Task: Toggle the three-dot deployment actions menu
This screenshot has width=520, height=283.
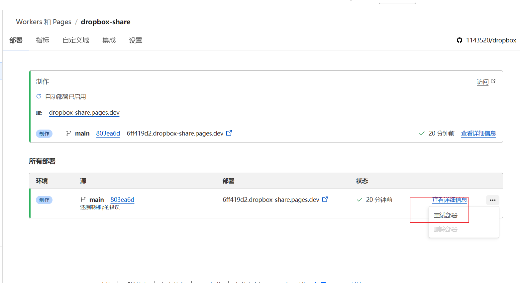Action: pos(492,200)
